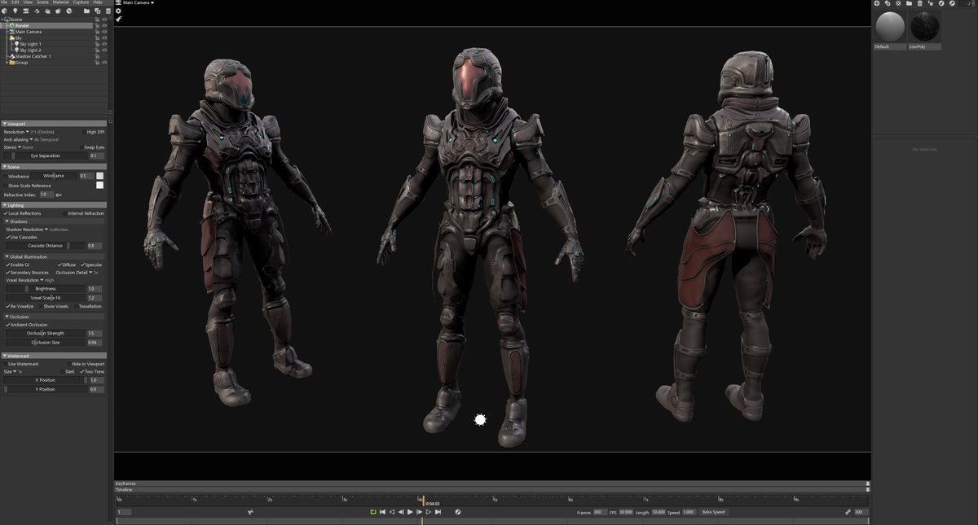Toggle visibility eye for Sky Light 2

point(104,50)
